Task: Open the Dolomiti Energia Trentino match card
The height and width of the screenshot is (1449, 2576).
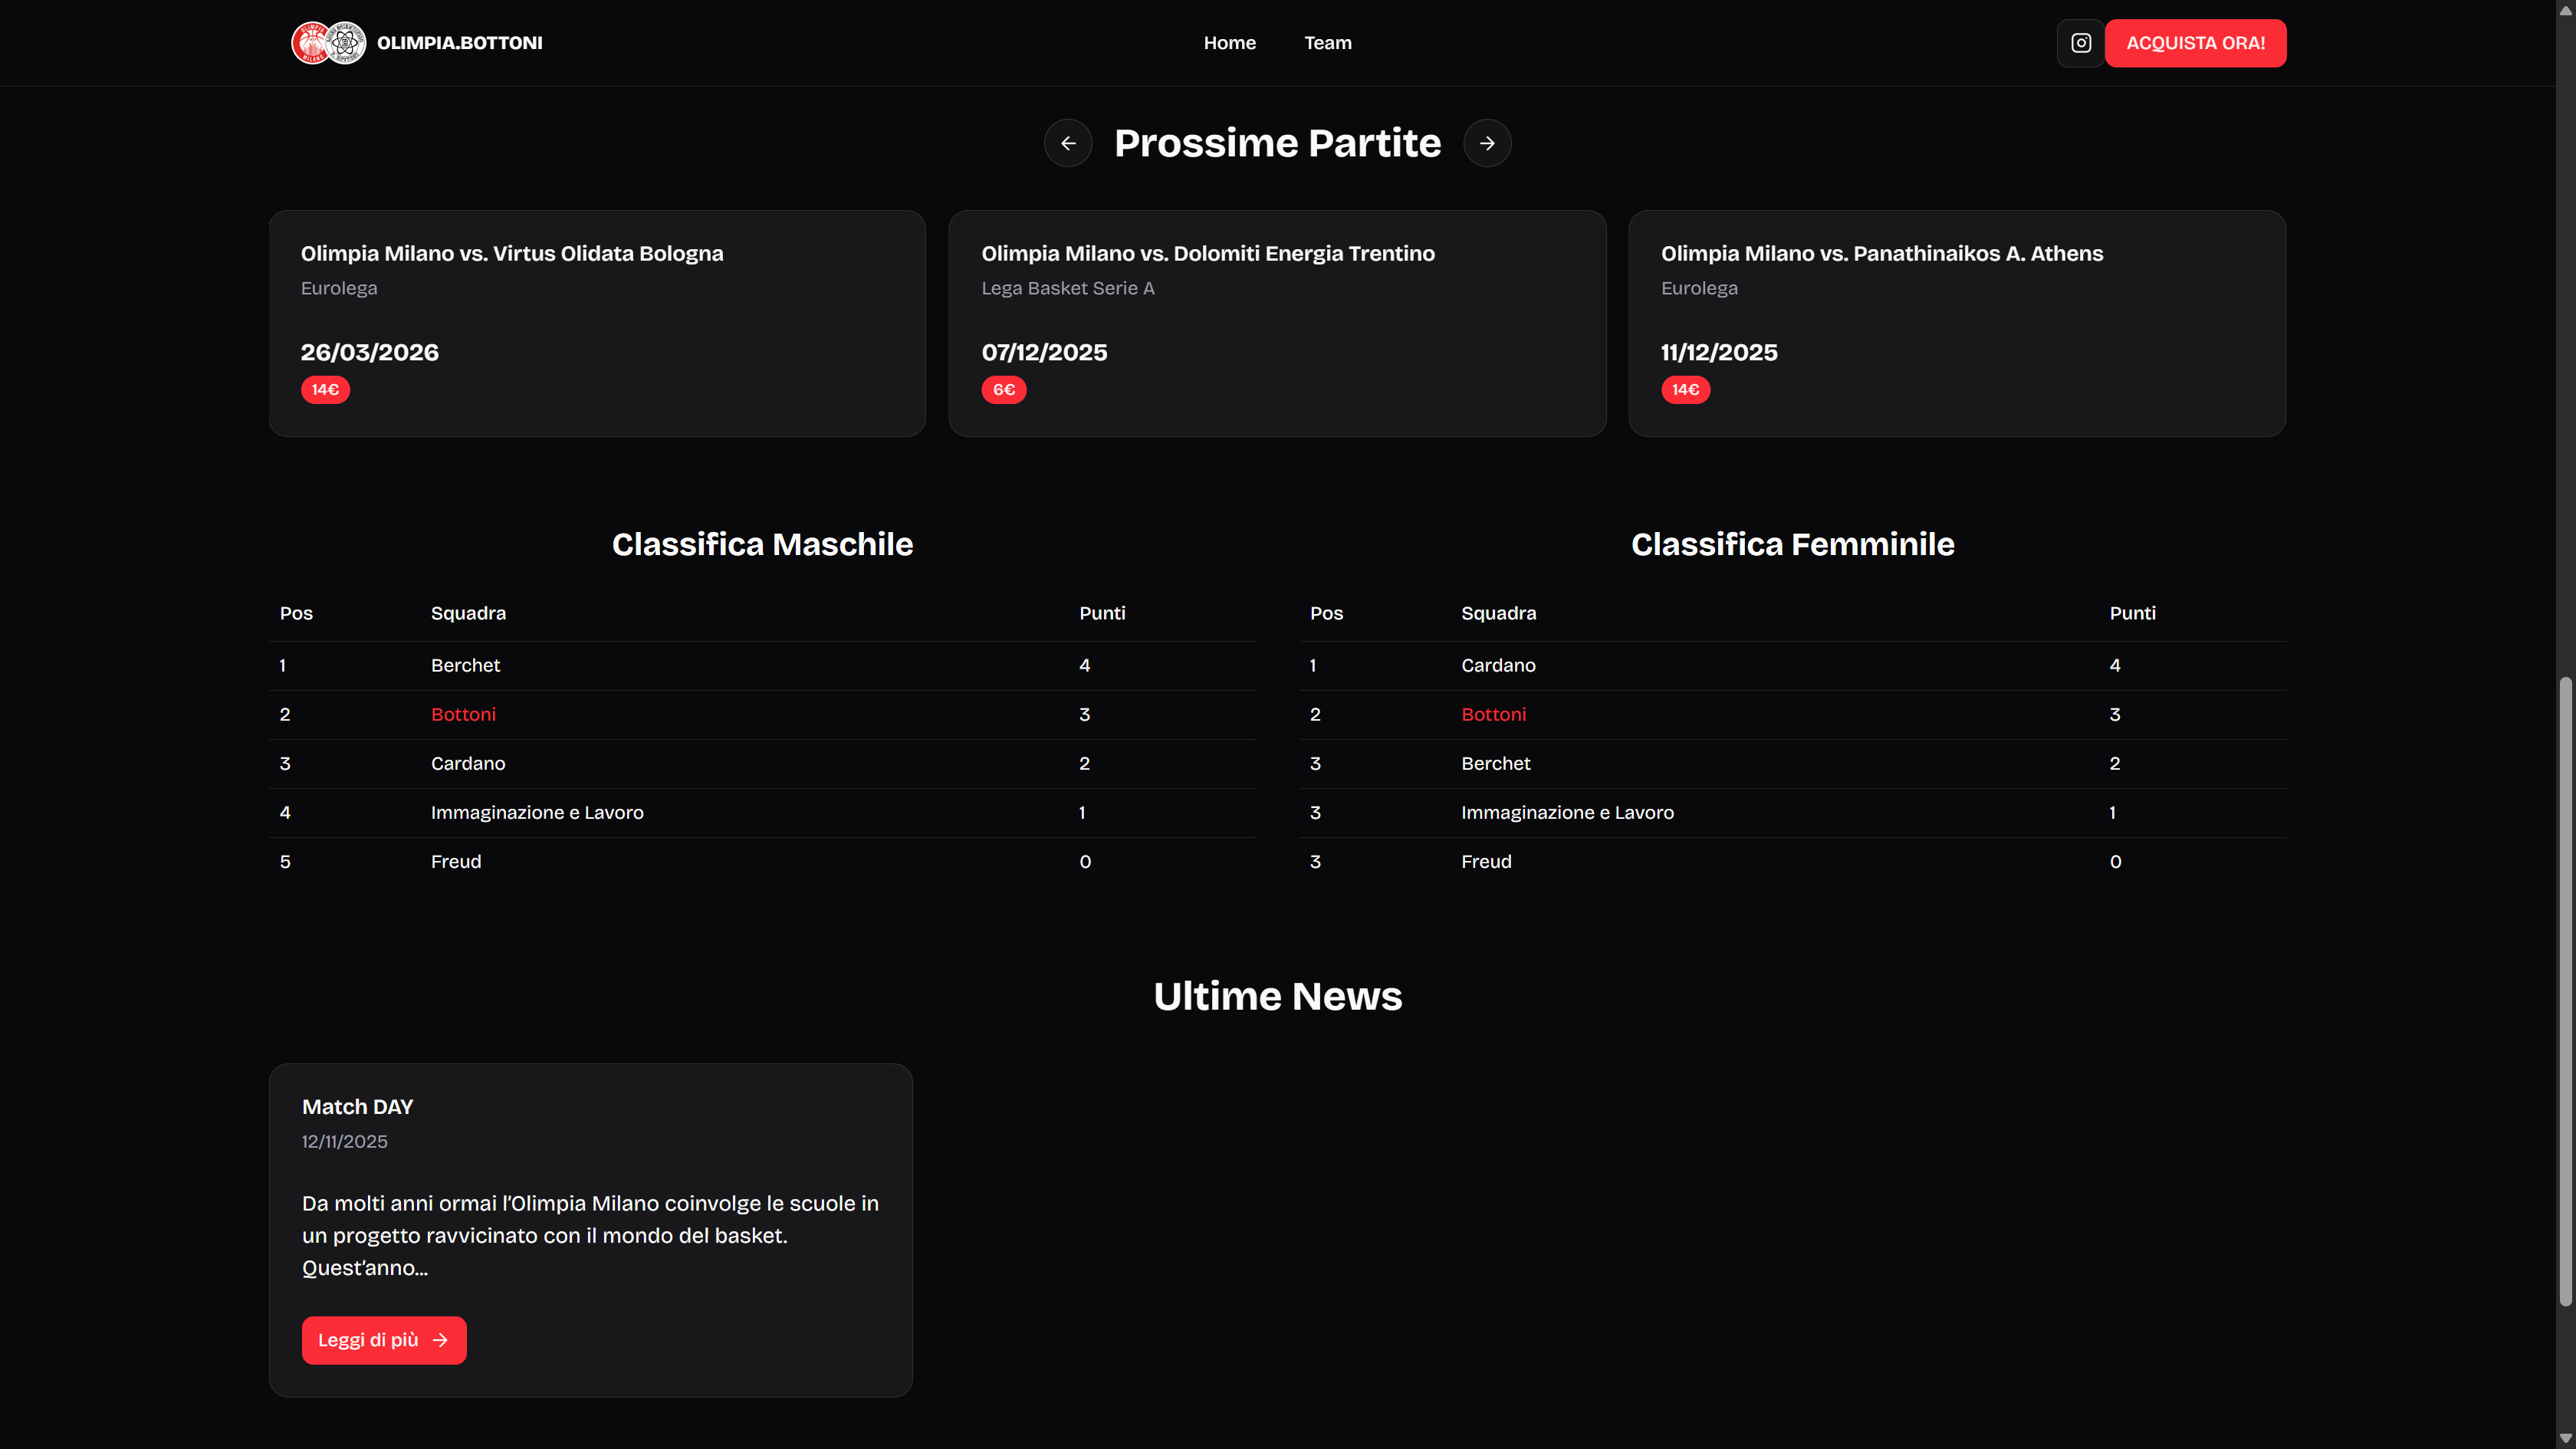Action: (1277, 322)
